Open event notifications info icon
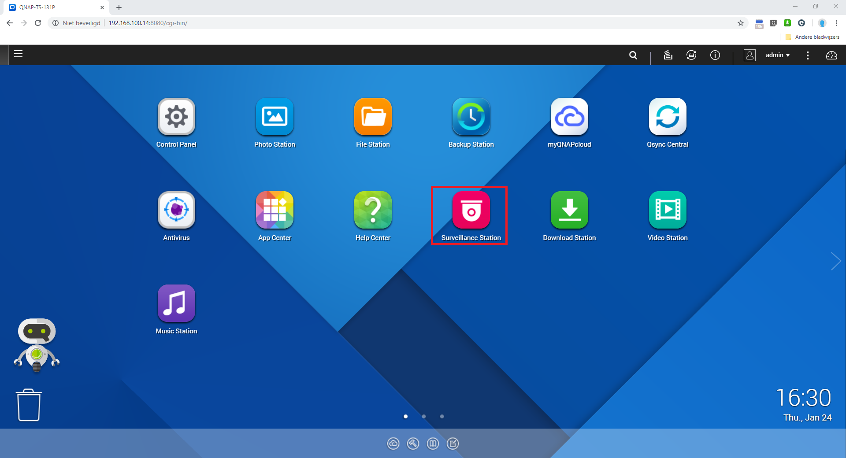Viewport: 846px width, 458px height. 715,55
